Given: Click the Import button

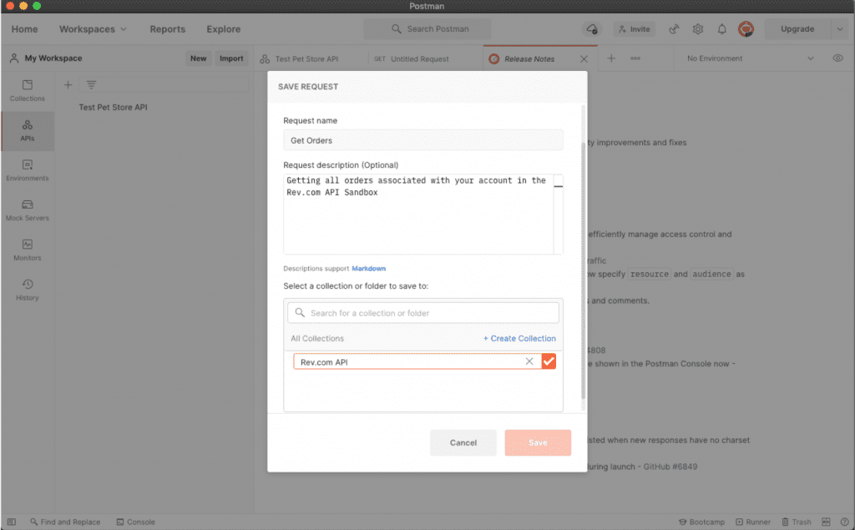Looking at the screenshot, I should 231,58.
